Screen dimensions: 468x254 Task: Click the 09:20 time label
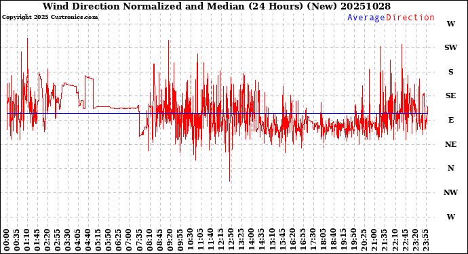170,239
